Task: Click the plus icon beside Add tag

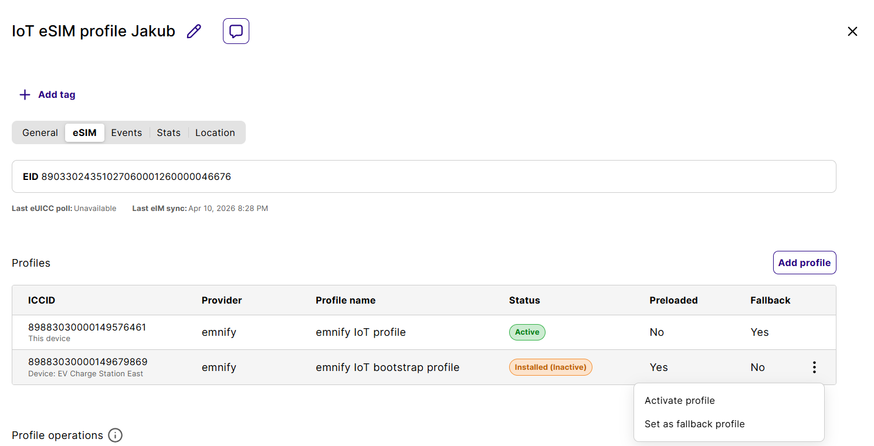Action: coord(25,95)
